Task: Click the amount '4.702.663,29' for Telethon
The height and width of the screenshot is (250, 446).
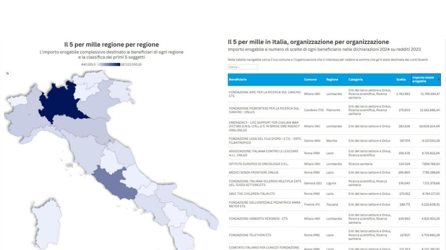Action: 430,235
